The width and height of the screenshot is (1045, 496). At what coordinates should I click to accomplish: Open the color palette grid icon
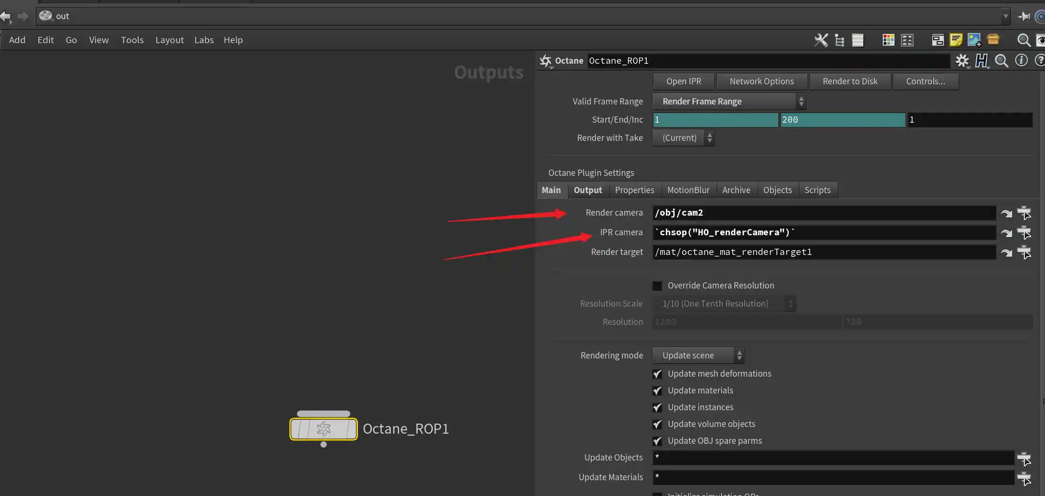888,40
